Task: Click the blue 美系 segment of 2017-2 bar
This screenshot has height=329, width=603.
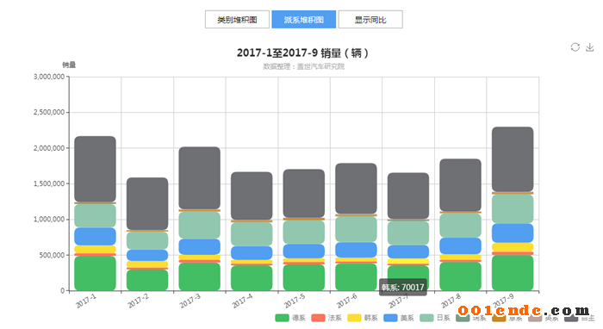Action: (147, 255)
